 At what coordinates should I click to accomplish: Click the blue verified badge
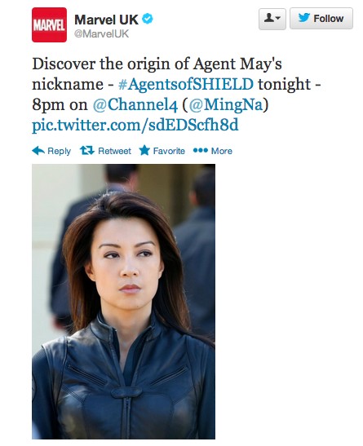click(x=148, y=19)
